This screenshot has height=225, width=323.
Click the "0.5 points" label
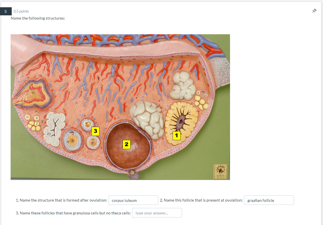coord(21,11)
